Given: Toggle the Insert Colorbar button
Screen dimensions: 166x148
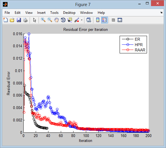Looking at the screenshot, I should tap(98, 20).
